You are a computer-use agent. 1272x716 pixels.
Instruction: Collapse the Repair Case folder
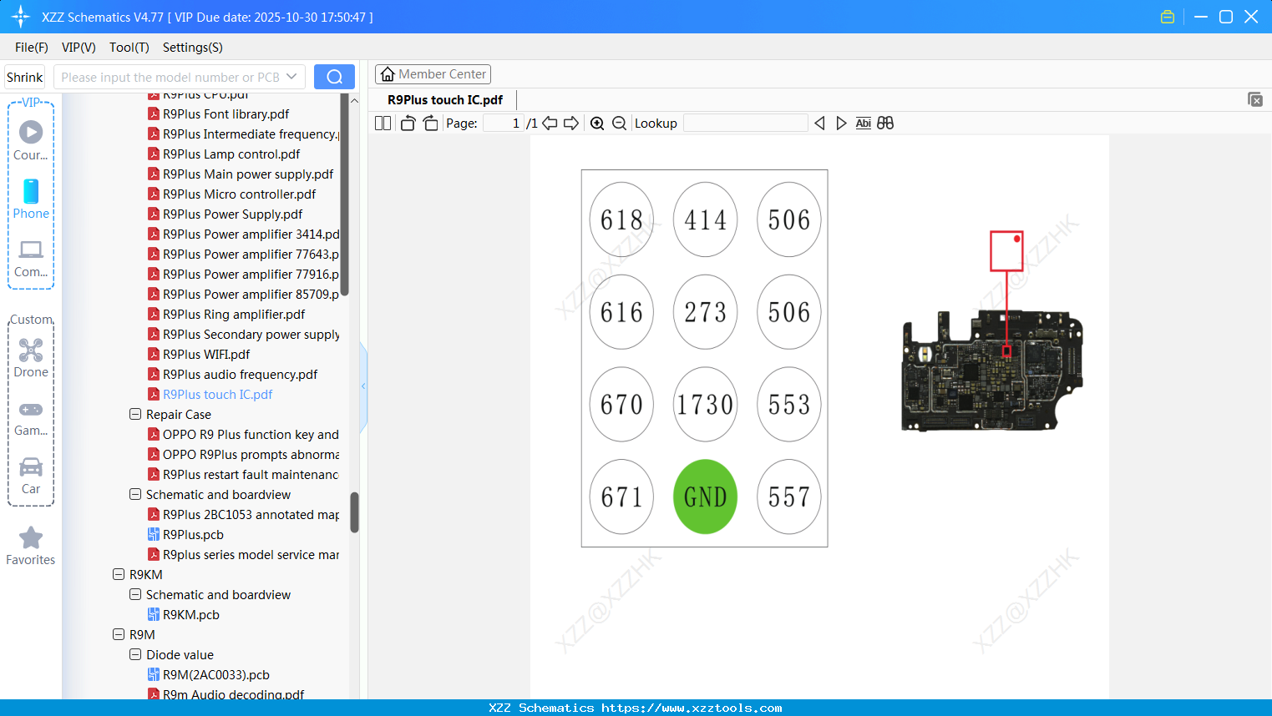pyautogui.click(x=135, y=414)
